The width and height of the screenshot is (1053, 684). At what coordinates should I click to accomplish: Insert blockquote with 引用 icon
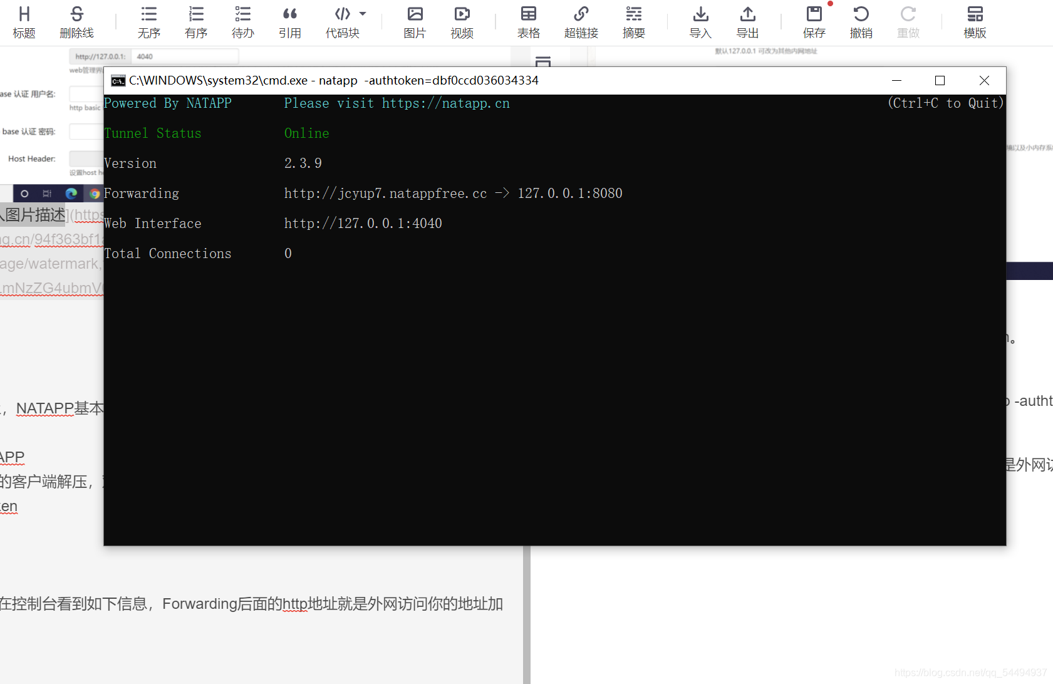click(290, 23)
